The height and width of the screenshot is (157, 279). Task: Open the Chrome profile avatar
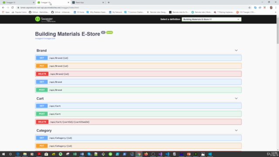pos(271,8)
